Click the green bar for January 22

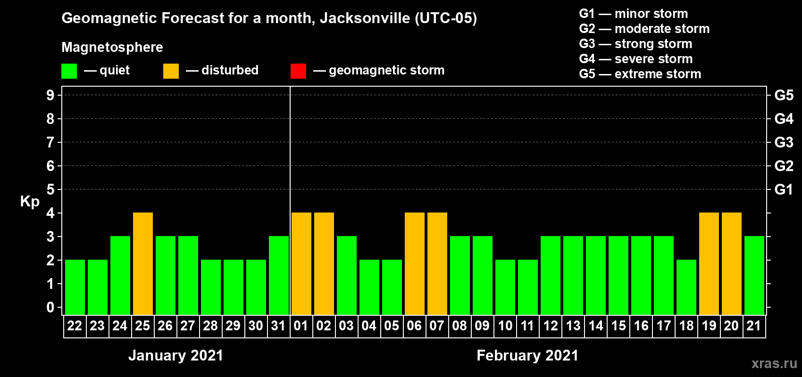(x=75, y=287)
